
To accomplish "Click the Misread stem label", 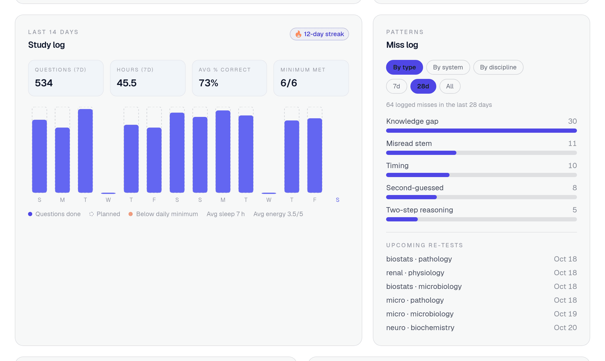I will tap(409, 143).
